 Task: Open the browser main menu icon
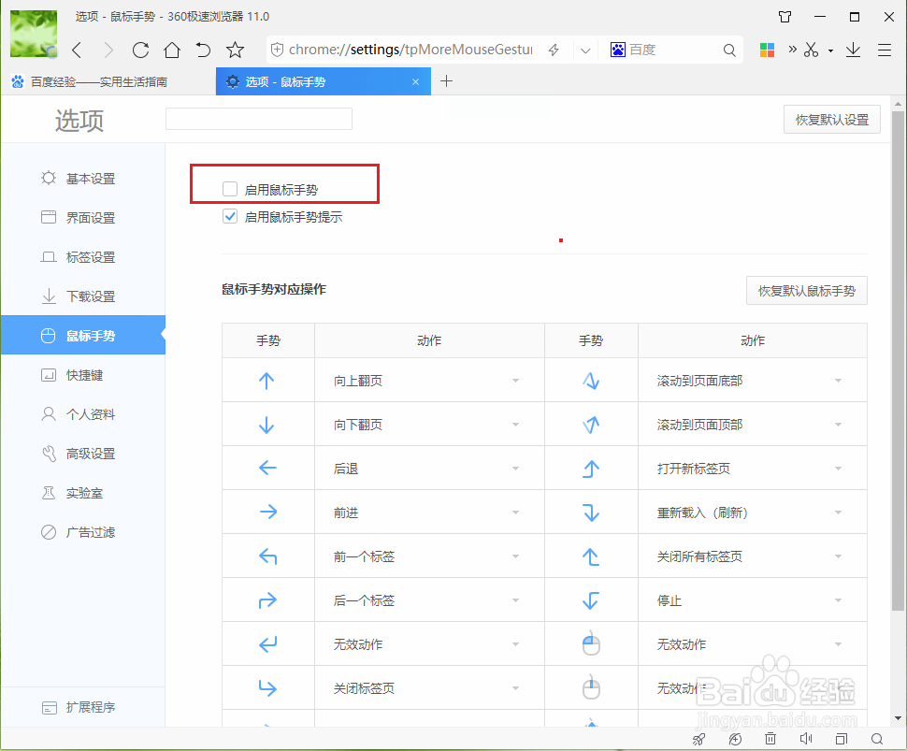(x=885, y=50)
